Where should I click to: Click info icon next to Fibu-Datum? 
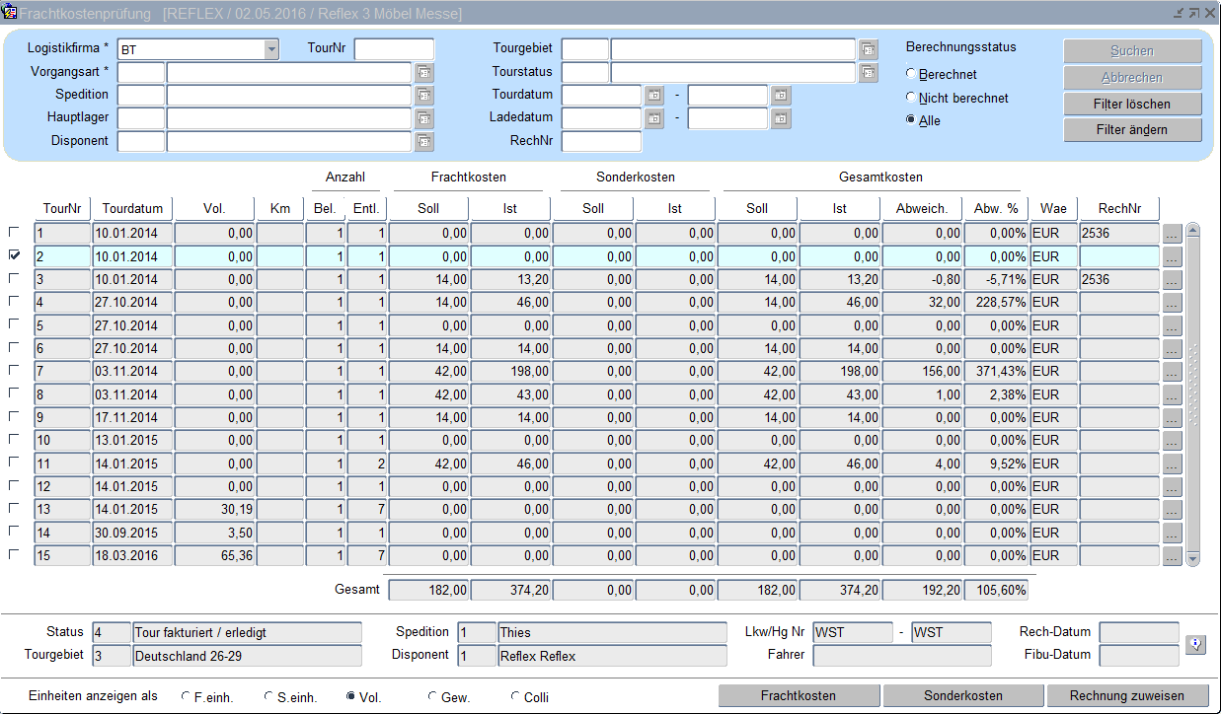pos(1195,644)
